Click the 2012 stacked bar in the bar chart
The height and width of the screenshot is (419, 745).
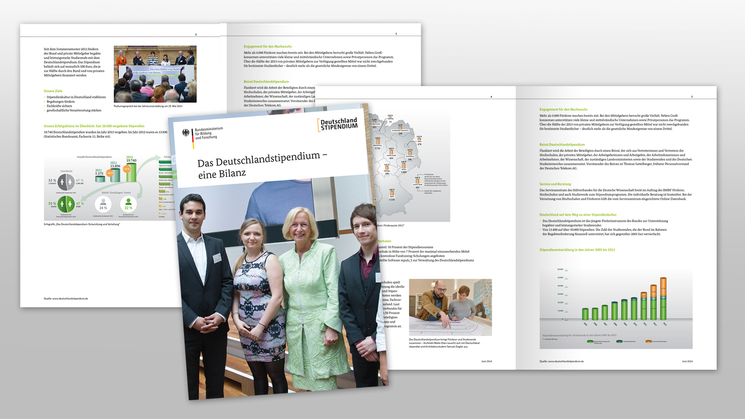(x=653, y=303)
